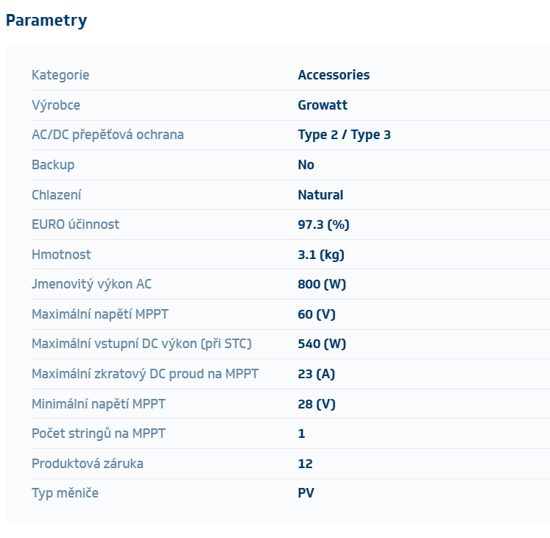Click the 800 (W) power value
The width and height of the screenshot is (550, 538).
pyautogui.click(x=322, y=284)
